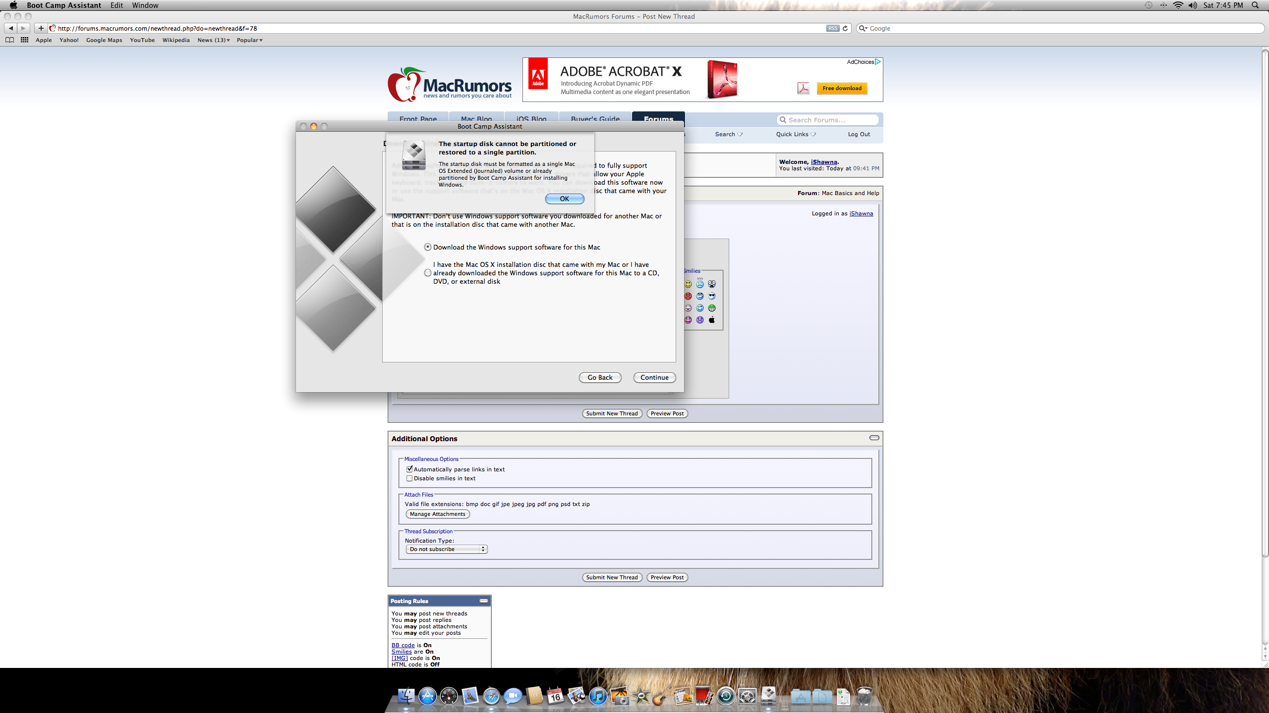
Task: Click the Log Out link
Action: [859, 134]
